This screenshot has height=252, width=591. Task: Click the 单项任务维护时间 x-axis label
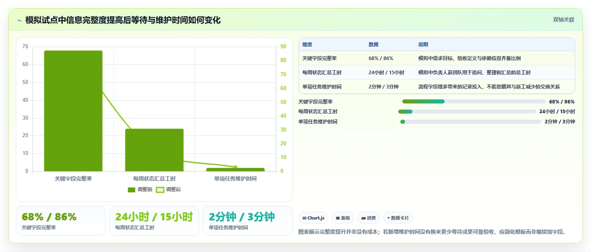tap(235, 179)
